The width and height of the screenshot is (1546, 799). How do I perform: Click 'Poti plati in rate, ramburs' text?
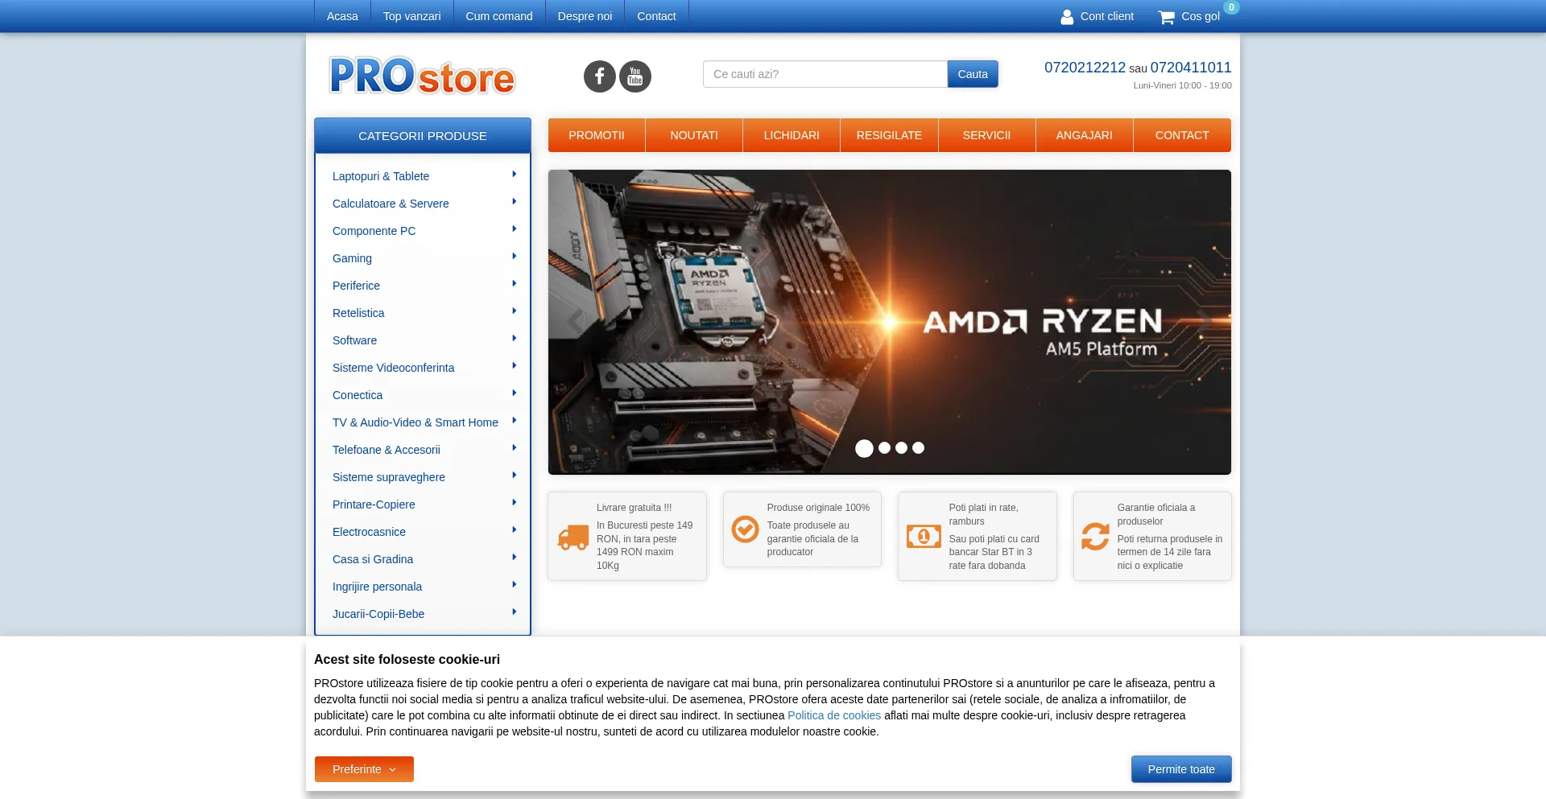983,514
